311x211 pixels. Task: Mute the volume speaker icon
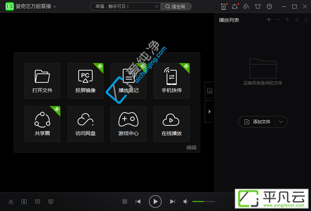[185, 201]
